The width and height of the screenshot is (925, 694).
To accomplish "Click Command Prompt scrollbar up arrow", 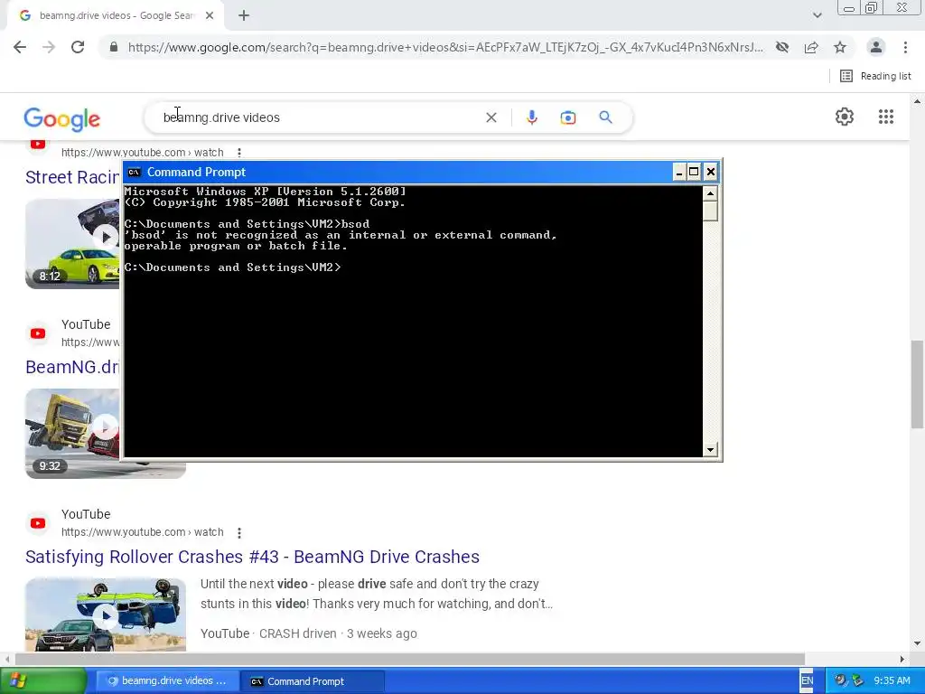I will pos(710,193).
